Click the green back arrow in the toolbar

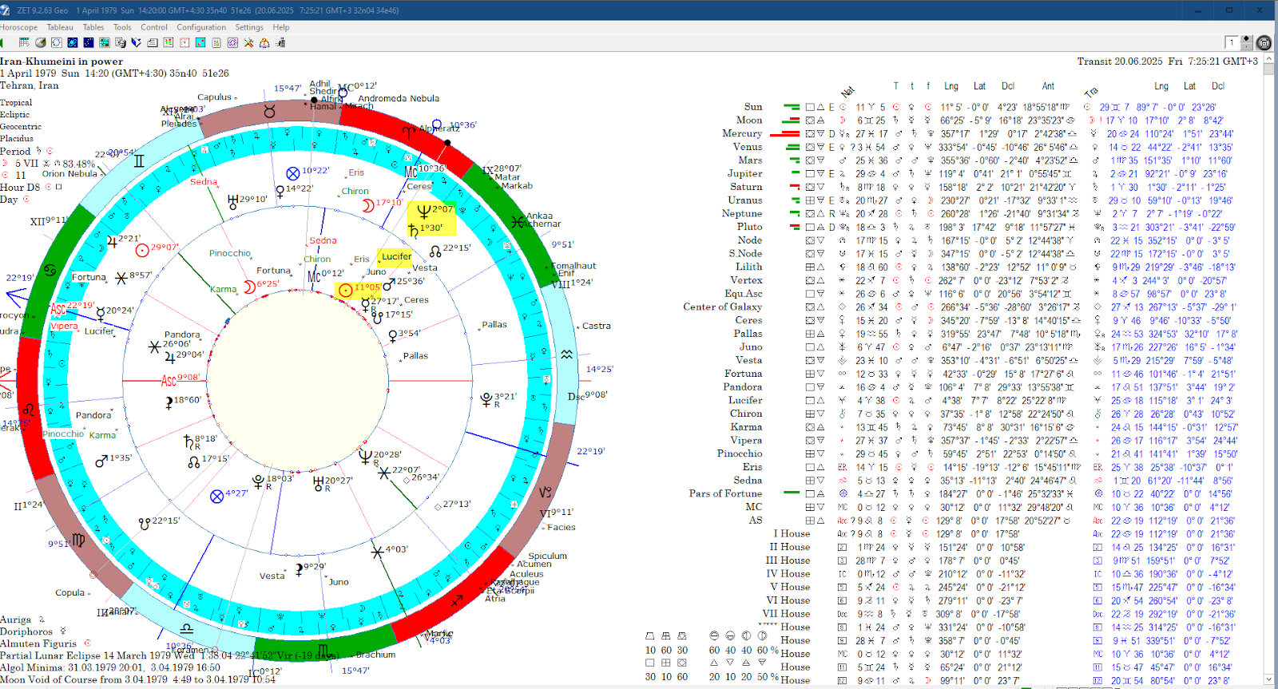coord(2,42)
